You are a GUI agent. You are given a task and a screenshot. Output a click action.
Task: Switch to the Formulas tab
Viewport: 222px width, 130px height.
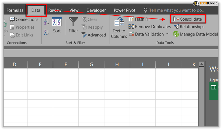tap(15, 10)
